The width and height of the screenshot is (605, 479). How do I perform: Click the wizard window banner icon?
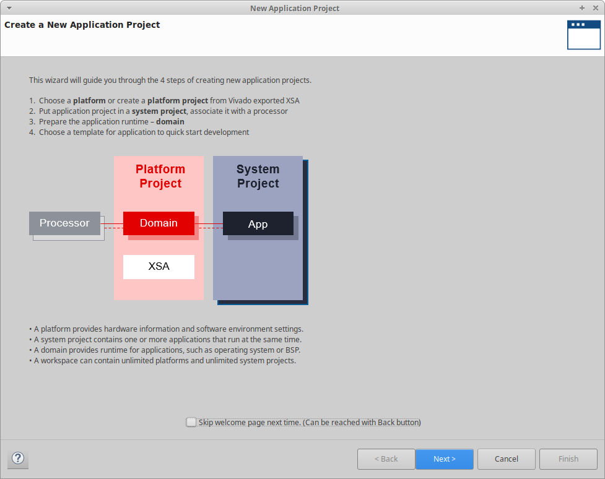click(583, 35)
